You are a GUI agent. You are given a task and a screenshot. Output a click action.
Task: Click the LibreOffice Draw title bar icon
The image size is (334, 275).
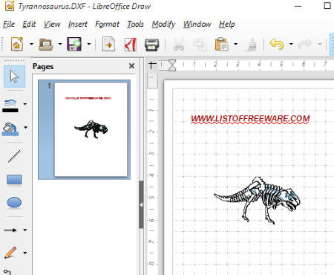pyautogui.click(x=10, y=6)
